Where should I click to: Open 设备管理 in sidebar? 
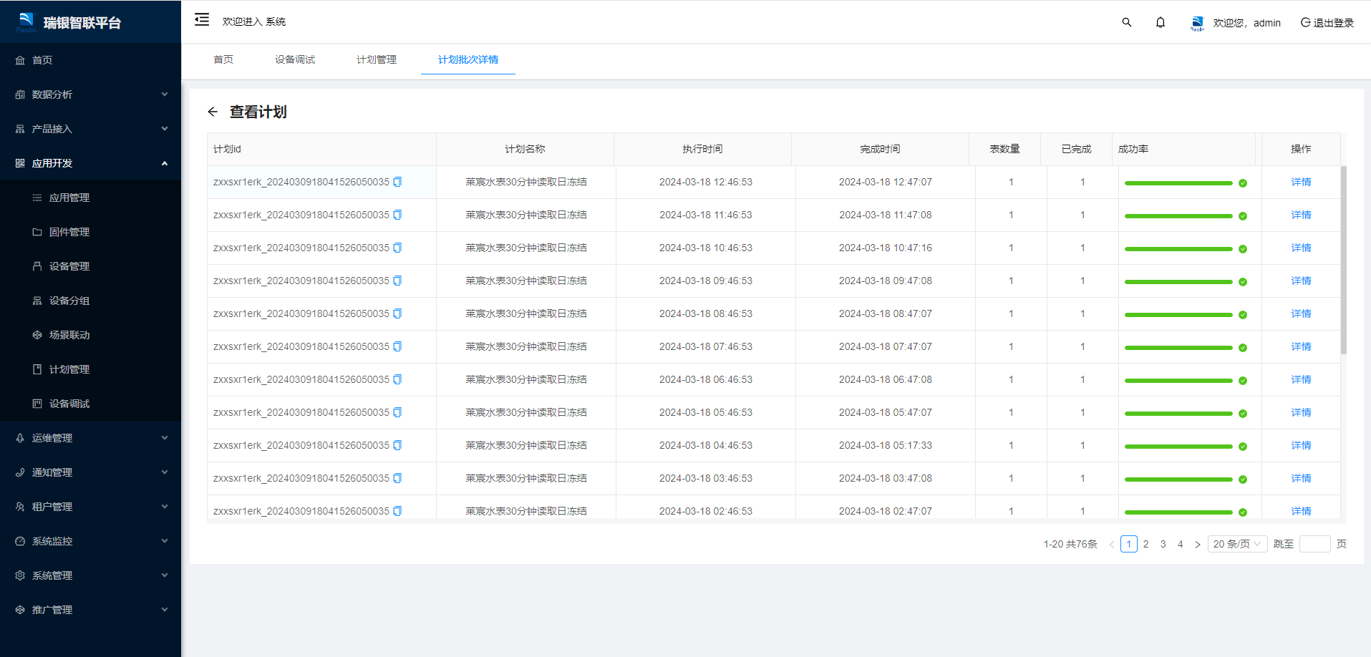click(x=90, y=266)
